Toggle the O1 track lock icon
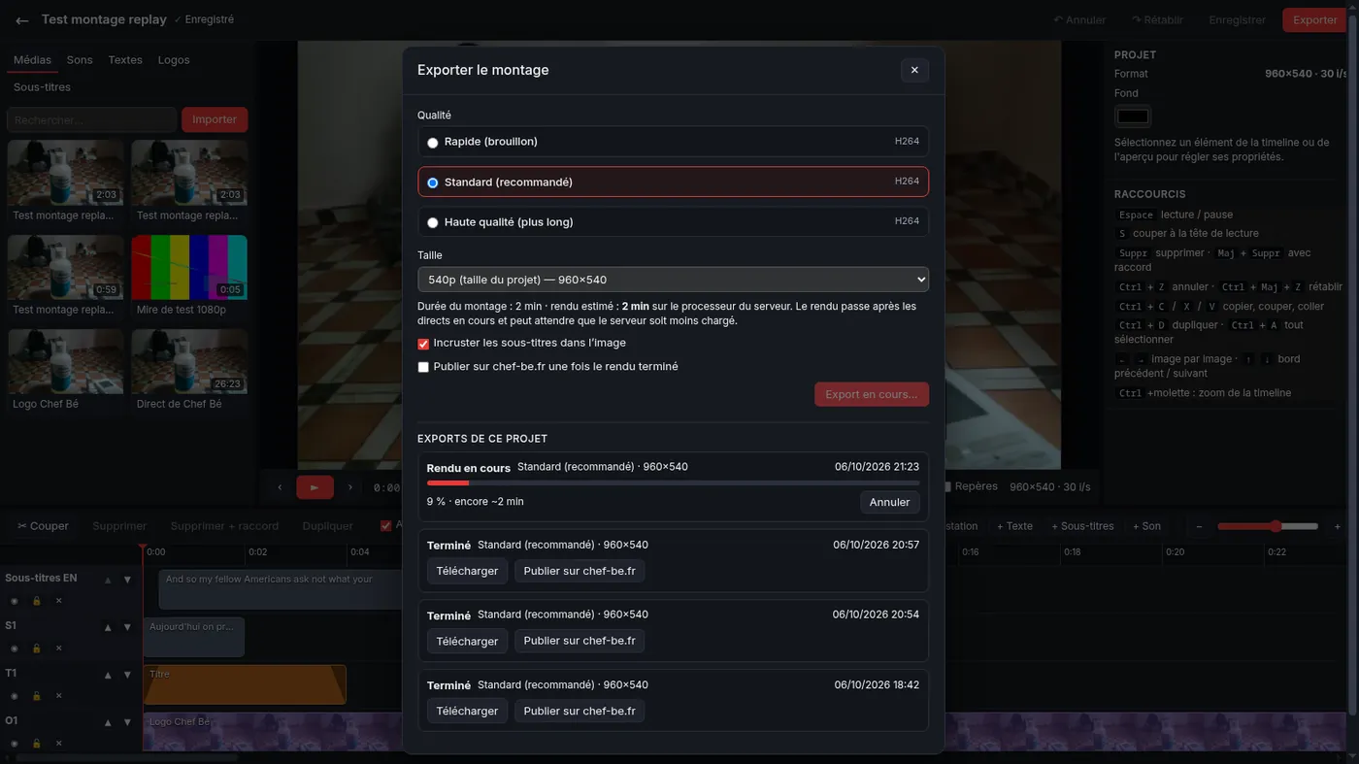This screenshot has height=764, width=1359. 37,744
